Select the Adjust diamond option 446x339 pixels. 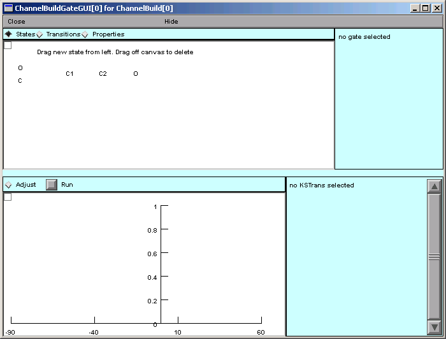pyautogui.click(x=8, y=185)
